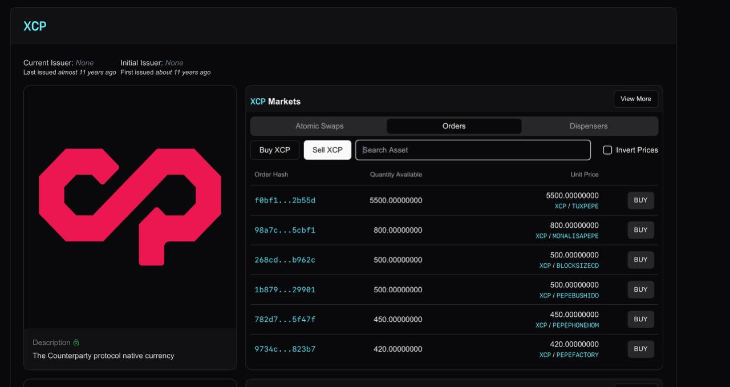Viewport: 730px width, 387px height.
Task: Click the XCP Markets heading
Action: click(x=275, y=101)
